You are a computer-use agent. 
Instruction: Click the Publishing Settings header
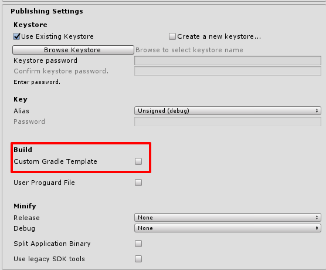coord(47,11)
